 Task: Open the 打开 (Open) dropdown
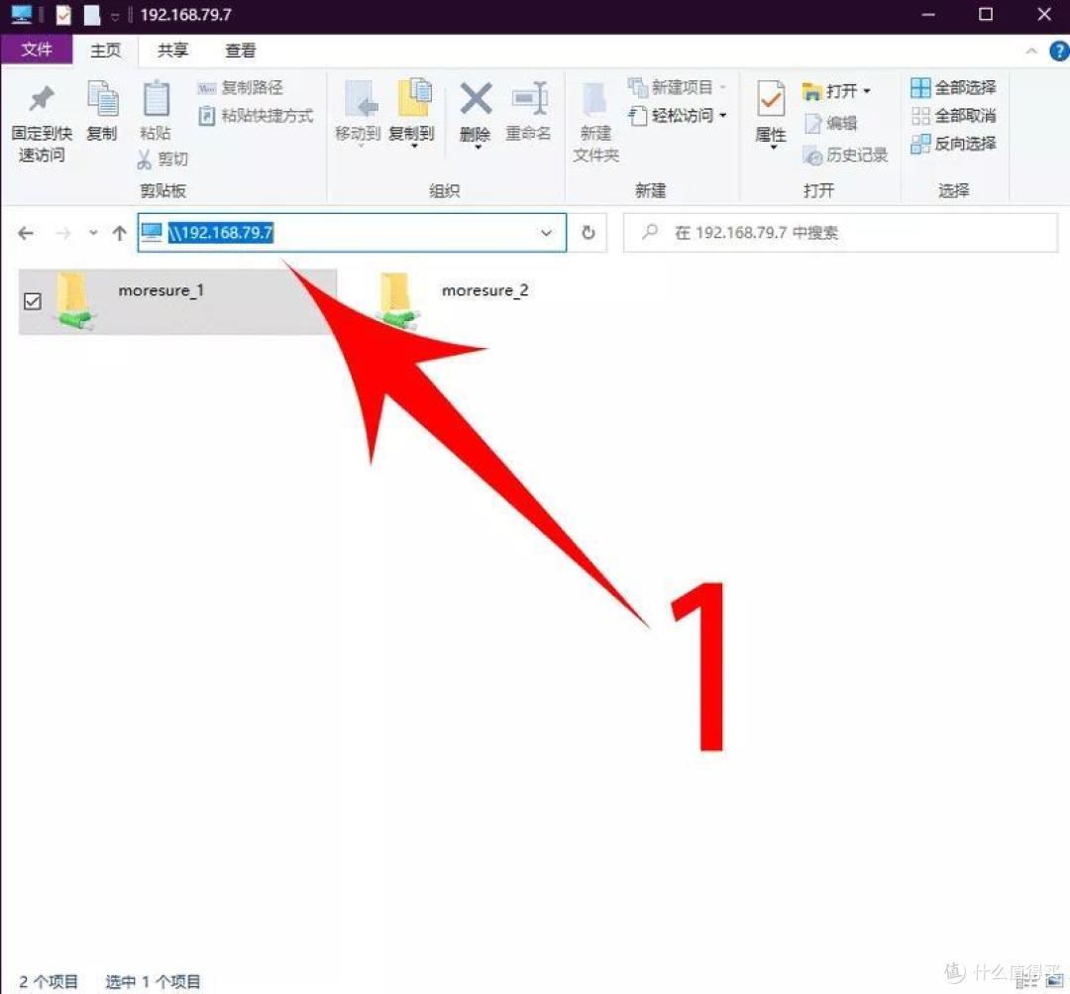pyautogui.click(x=836, y=91)
